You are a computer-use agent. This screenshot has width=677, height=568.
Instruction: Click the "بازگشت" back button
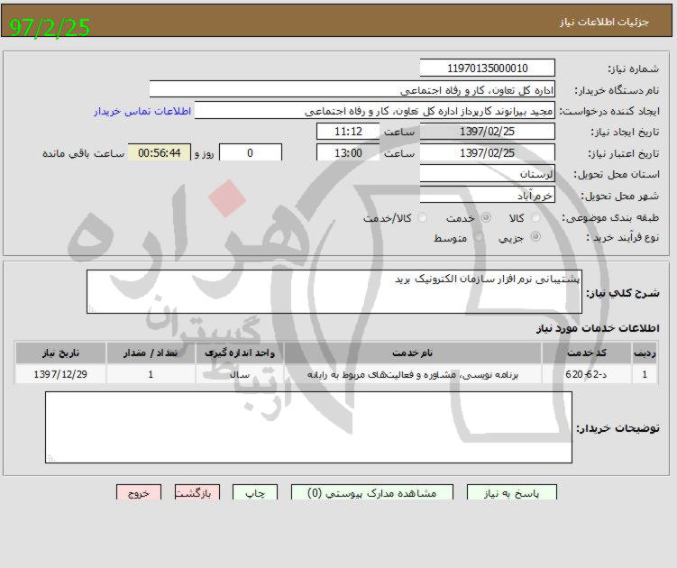(197, 493)
